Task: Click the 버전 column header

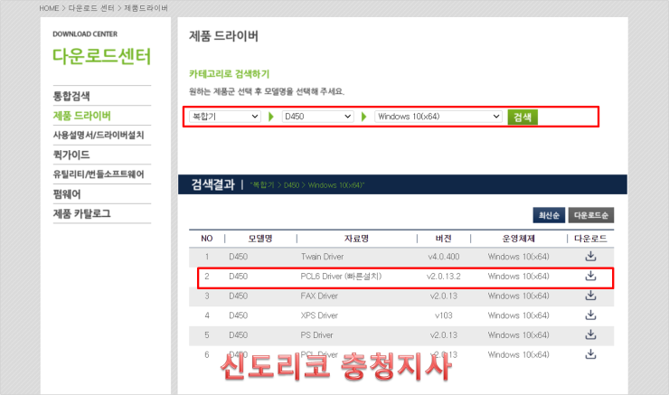Action: pyautogui.click(x=444, y=239)
